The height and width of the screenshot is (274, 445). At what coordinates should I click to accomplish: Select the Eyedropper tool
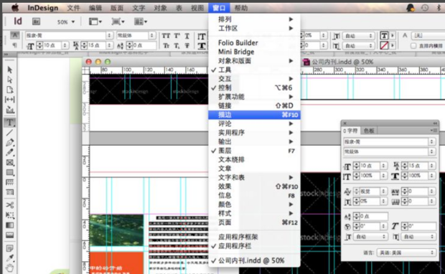tap(9, 258)
